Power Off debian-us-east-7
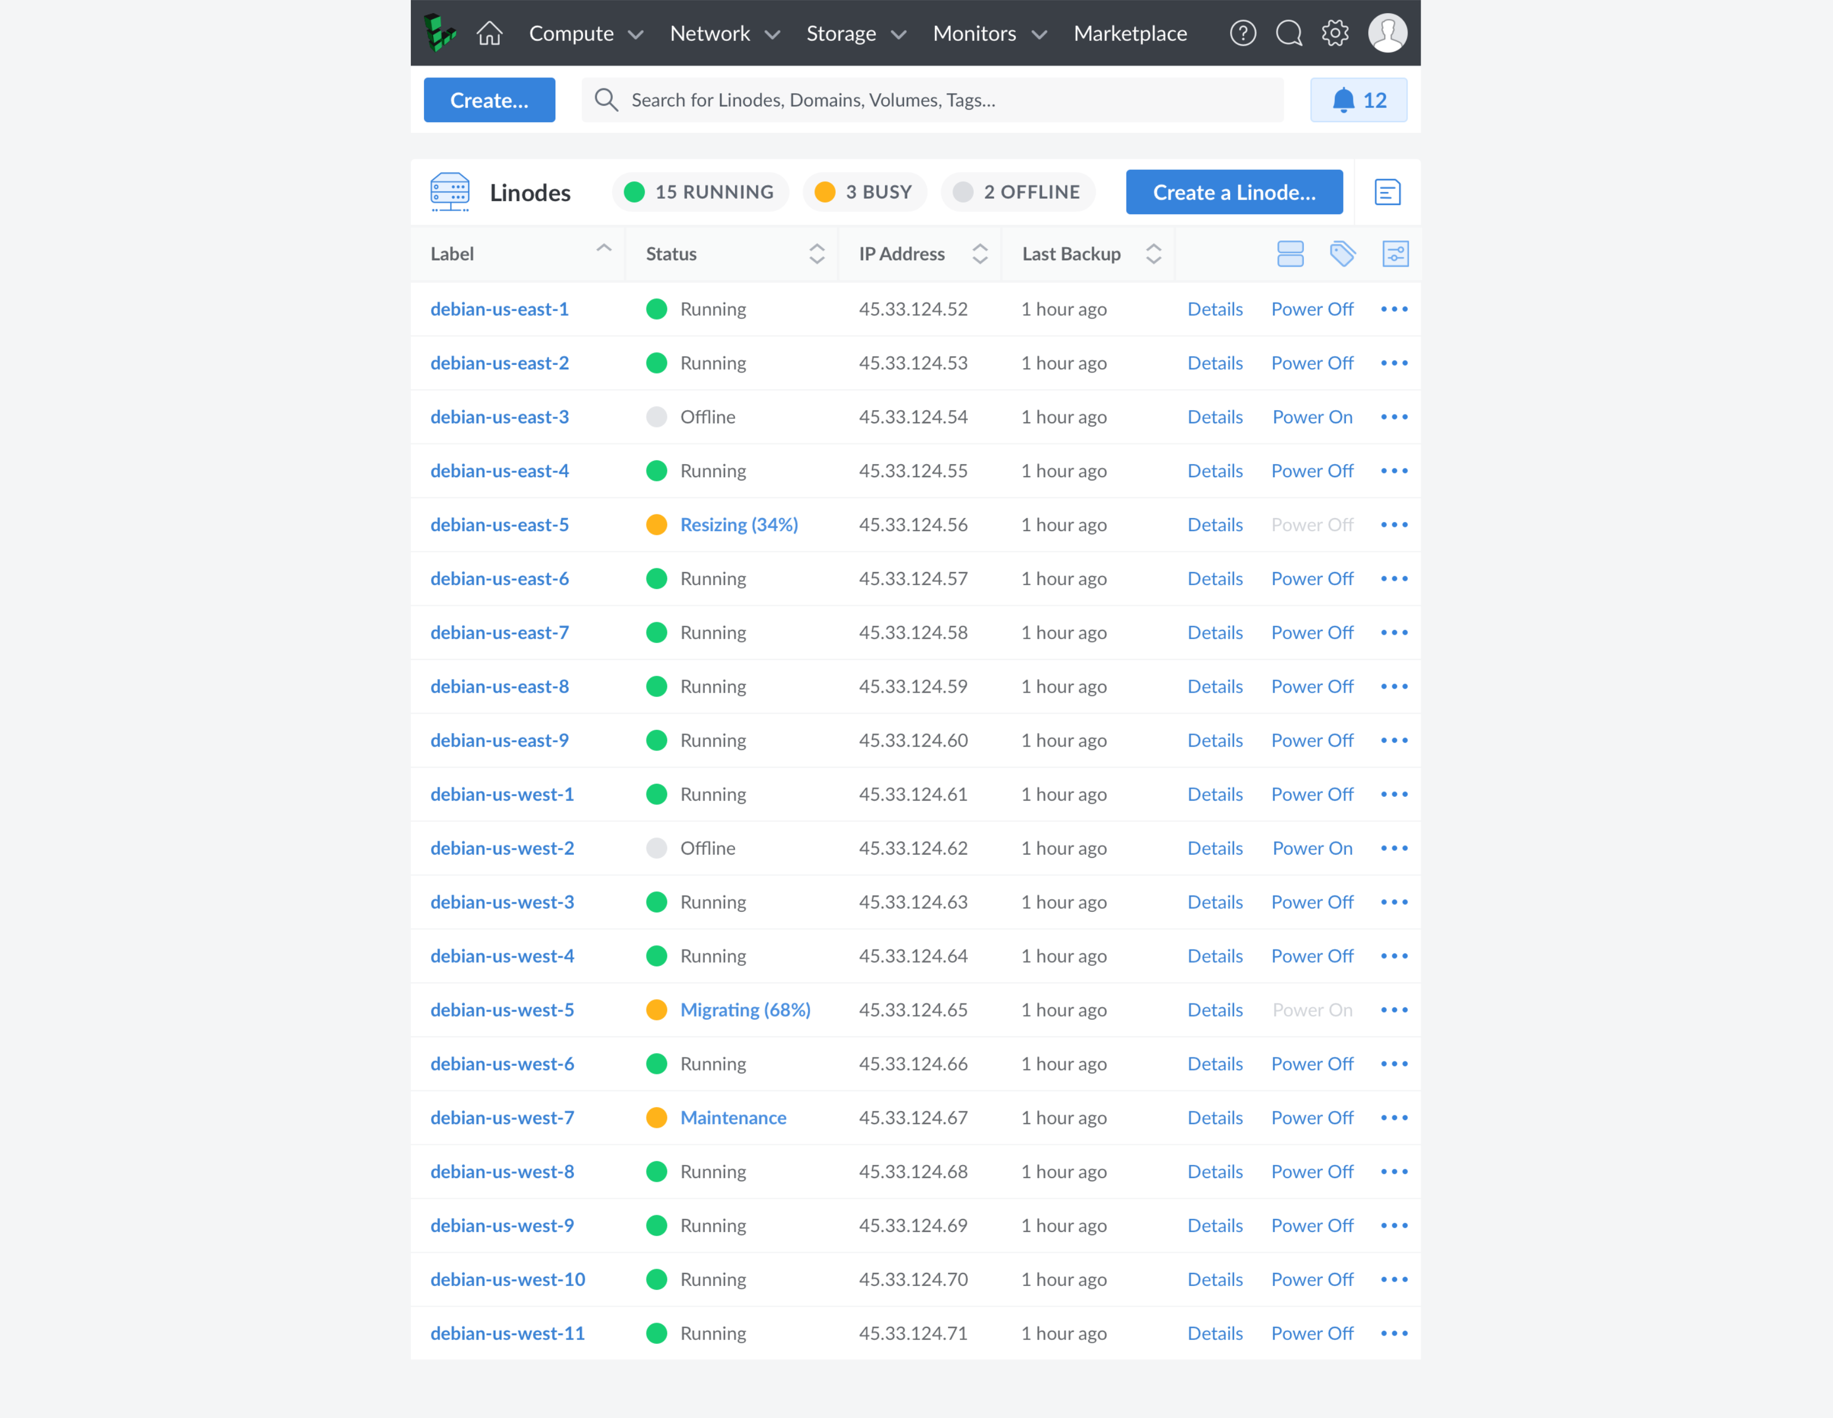 click(1312, 633)
